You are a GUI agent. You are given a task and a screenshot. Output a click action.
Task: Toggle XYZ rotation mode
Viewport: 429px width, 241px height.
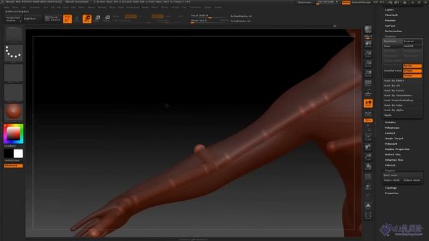pos(368,120)
